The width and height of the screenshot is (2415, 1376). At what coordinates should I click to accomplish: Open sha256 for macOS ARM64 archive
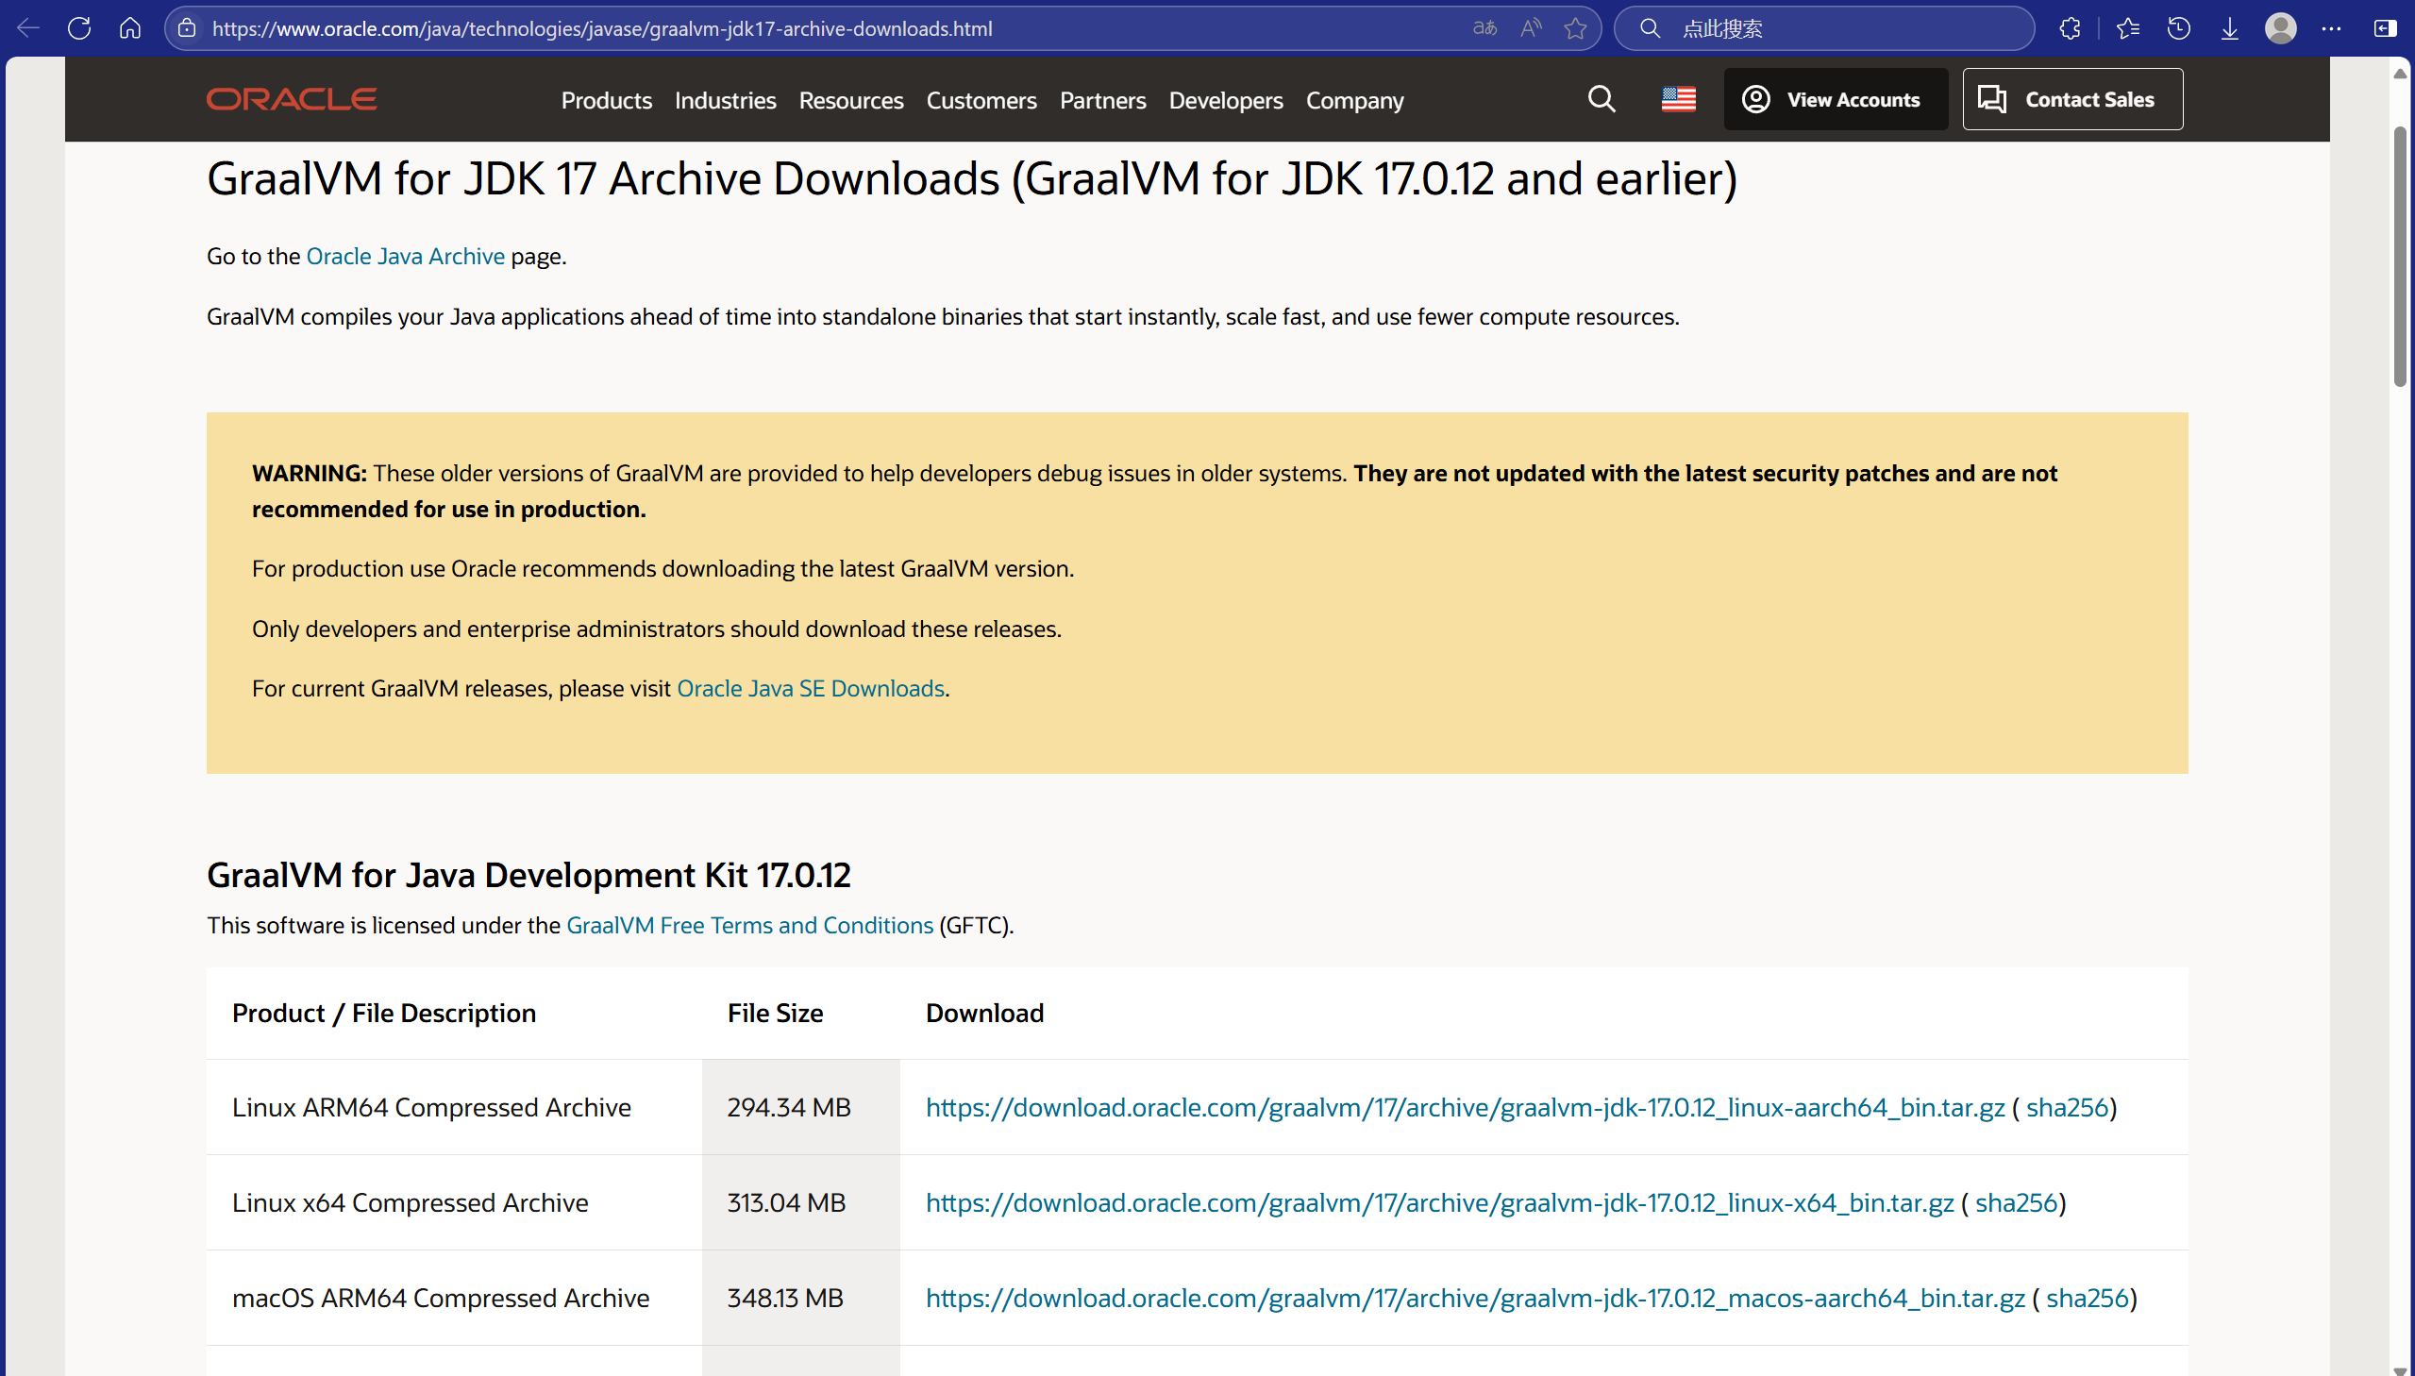coord(2088,1299)
